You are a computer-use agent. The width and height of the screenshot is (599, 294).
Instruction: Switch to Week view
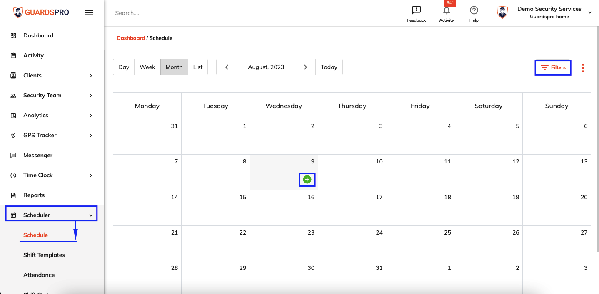147,67
